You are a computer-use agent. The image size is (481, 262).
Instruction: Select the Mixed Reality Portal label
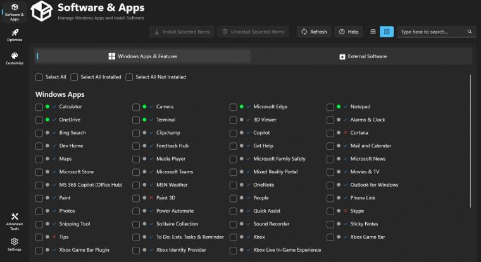(x=275, y=172)
